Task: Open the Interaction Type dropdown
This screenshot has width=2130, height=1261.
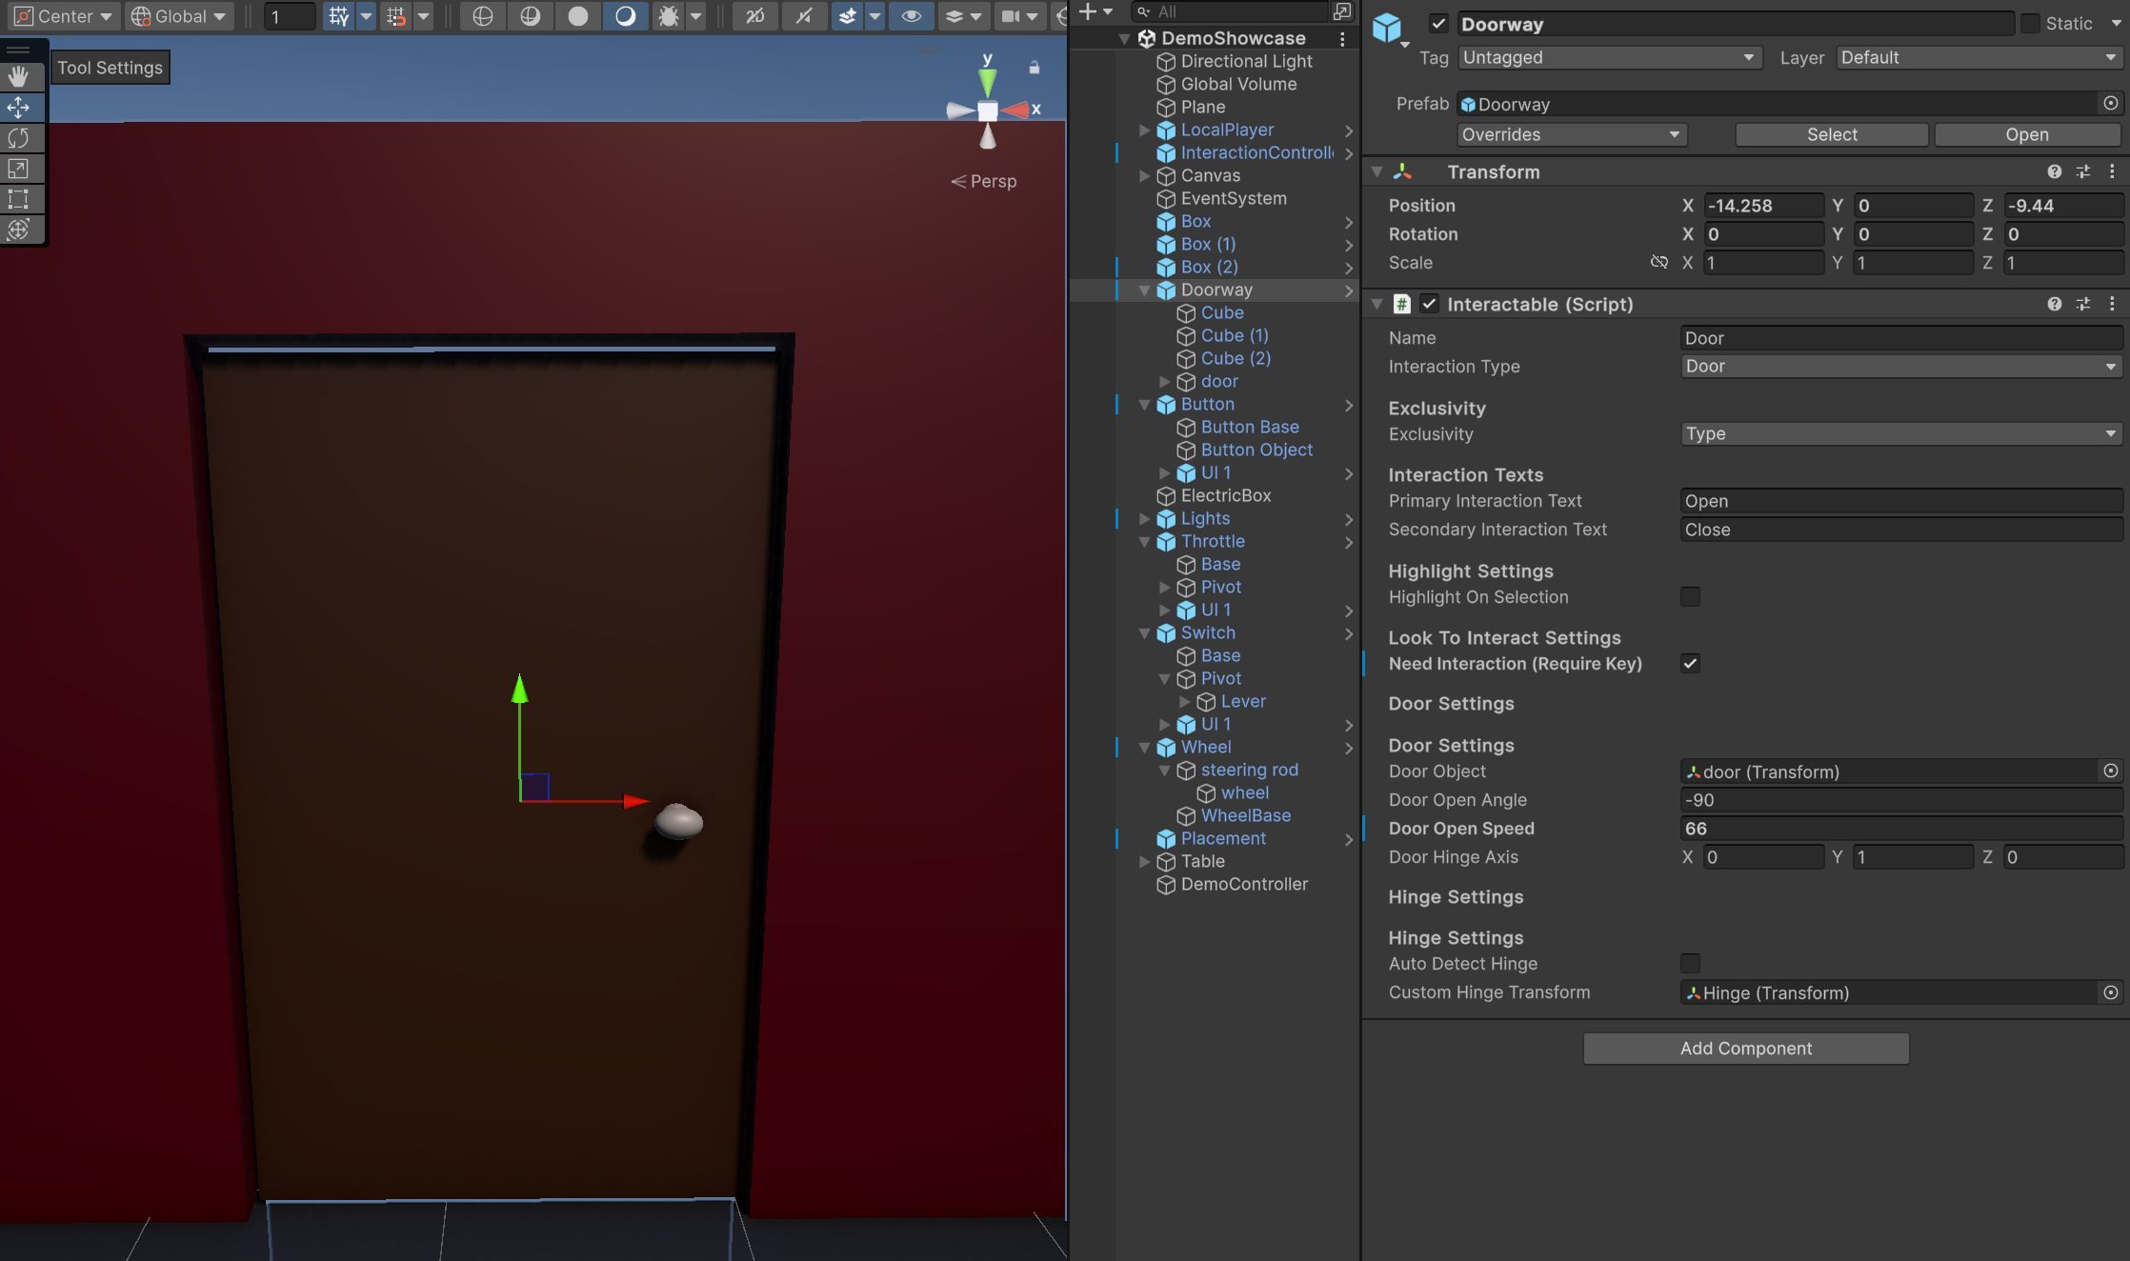Action: pos(1901,367)
